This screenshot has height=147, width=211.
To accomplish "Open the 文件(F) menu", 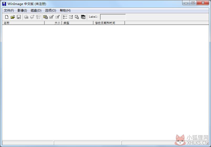I will coord(9,10).
